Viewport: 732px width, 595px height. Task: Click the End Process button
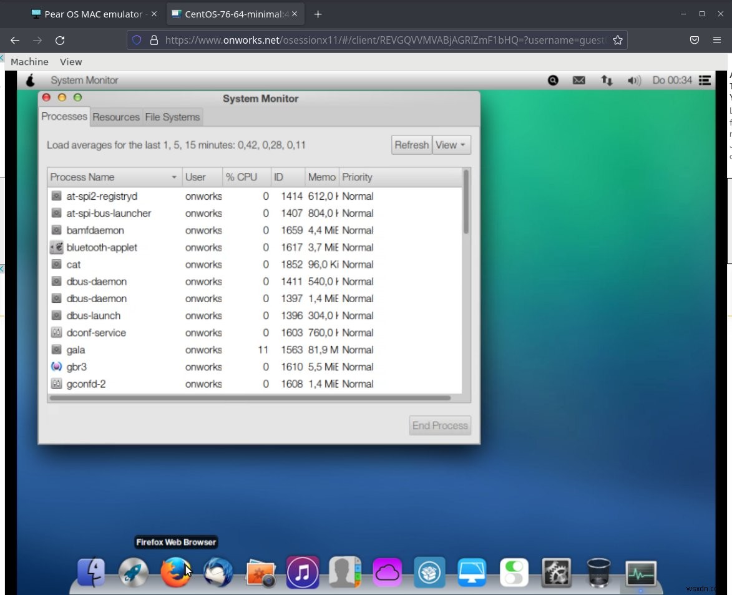pos(439,425)
